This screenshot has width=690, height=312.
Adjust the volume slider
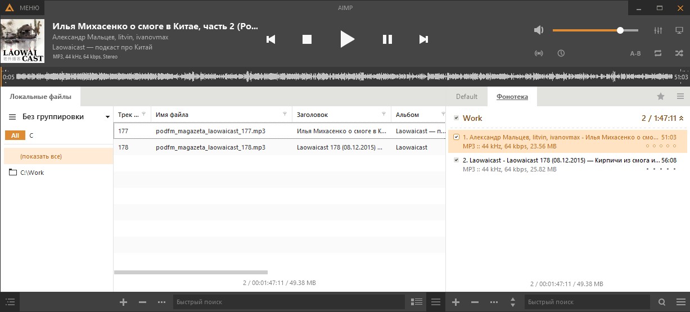[x=596, y=30]
